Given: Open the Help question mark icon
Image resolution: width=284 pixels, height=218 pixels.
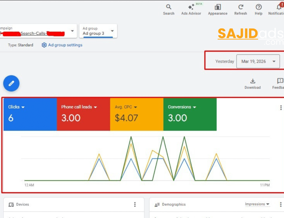Looking at the screenshot, I should coord(258,7).
